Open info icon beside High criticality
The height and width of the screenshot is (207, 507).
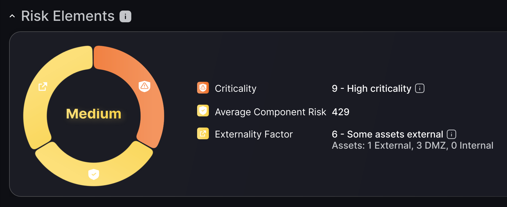[x=420, y=88]
